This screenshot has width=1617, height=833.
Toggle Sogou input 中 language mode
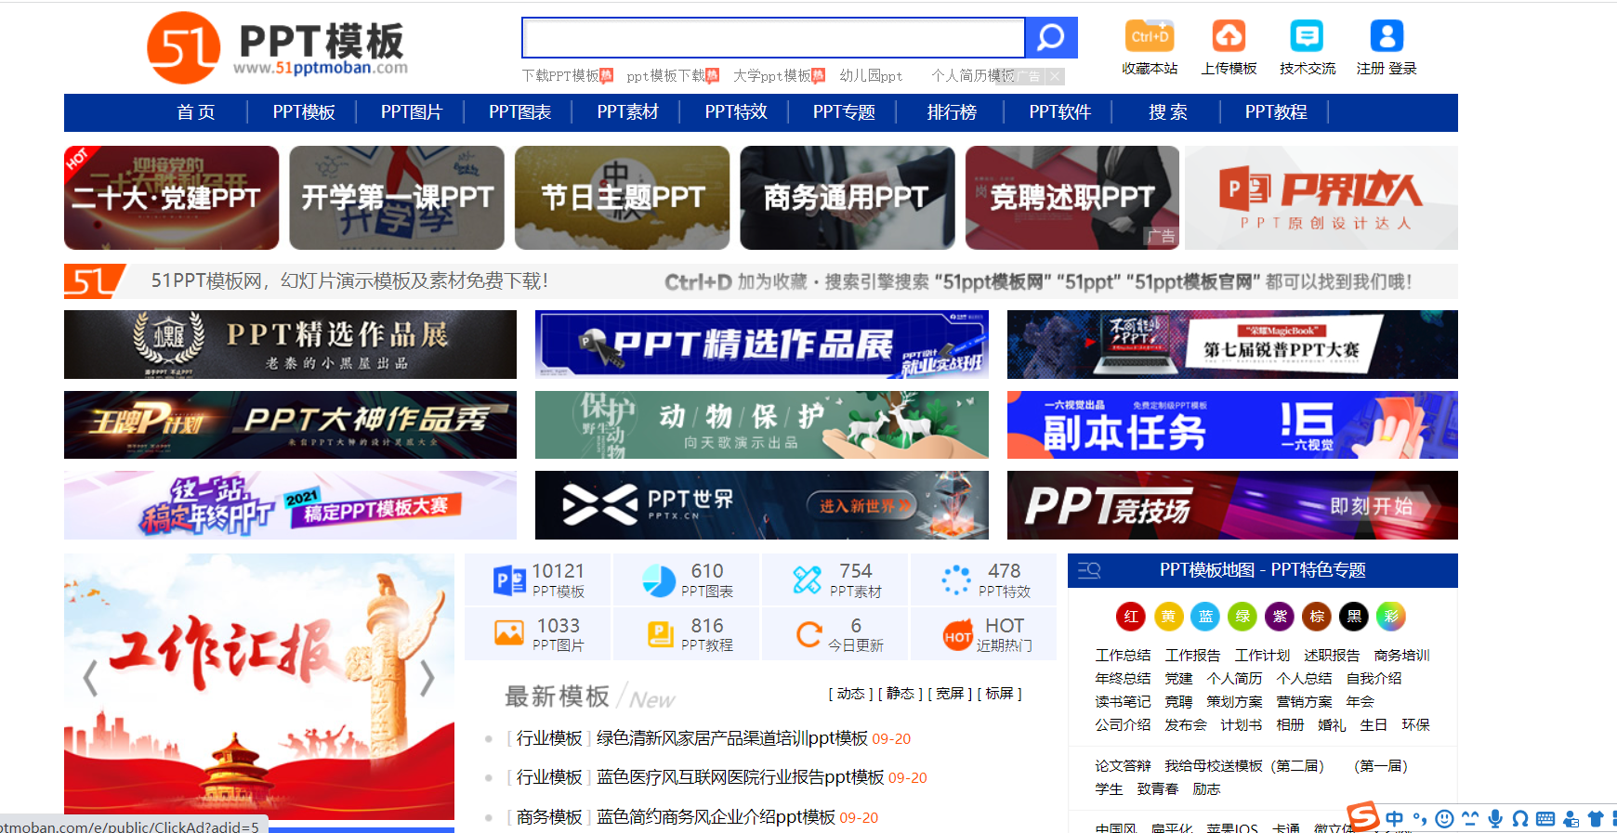tap(1394, 818)
